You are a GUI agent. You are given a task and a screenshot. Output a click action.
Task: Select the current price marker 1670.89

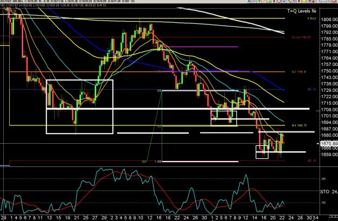pyautogui.click(x=329, y=143)
